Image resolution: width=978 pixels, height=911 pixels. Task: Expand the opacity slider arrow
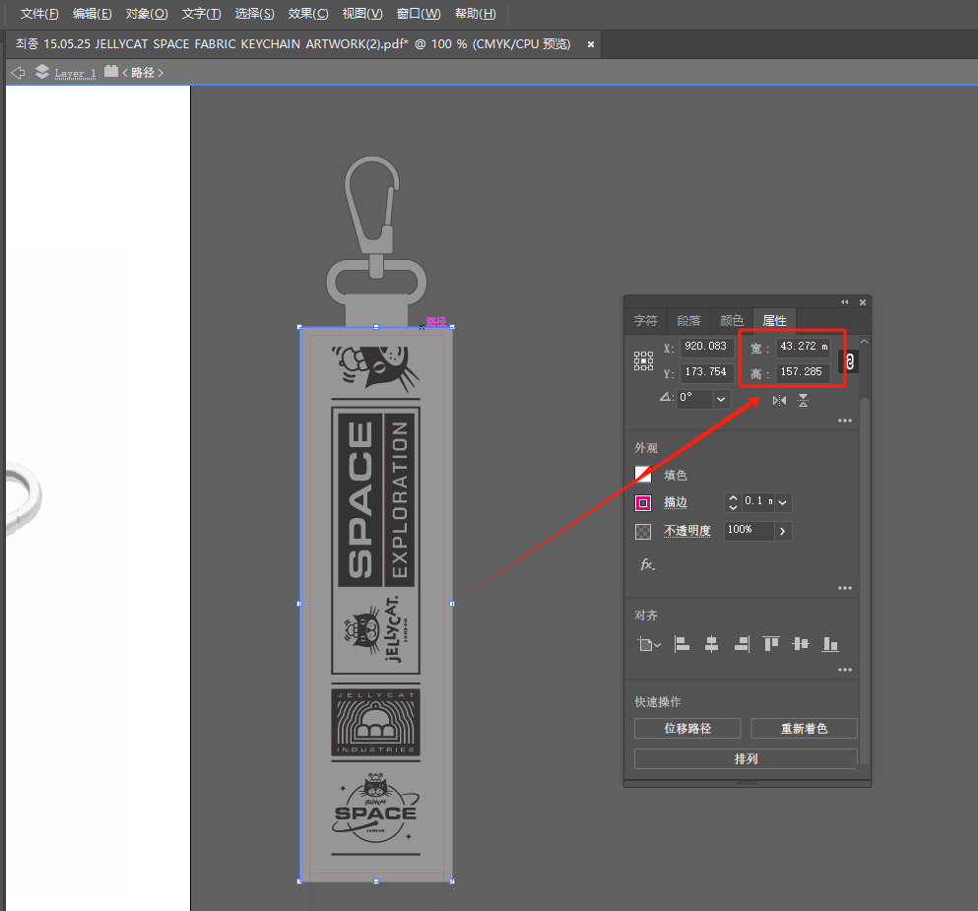click(x=783, y=531)
